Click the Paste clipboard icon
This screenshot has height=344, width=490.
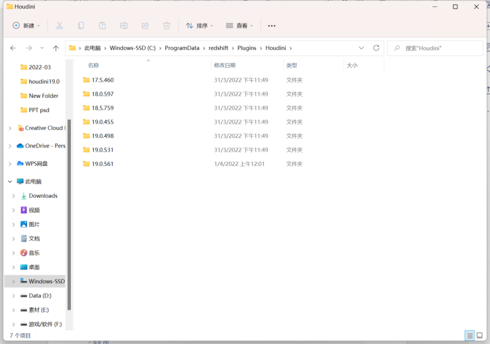(x=102, y=25)
